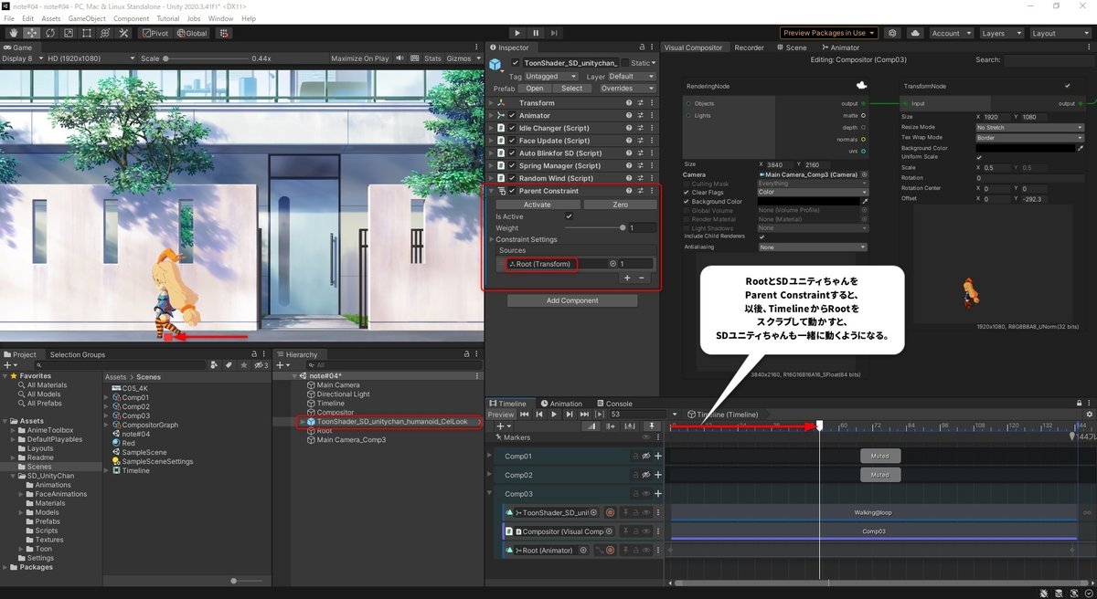
Task: Expand SD_UnityChan folder in Project
Action: coord(12,476)
